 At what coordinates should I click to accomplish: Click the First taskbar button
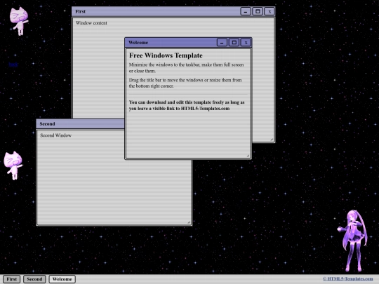pos(12,279)
